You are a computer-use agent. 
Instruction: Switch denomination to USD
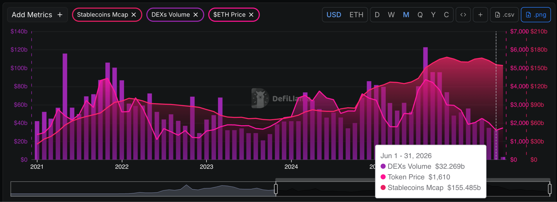pos(334,15)
